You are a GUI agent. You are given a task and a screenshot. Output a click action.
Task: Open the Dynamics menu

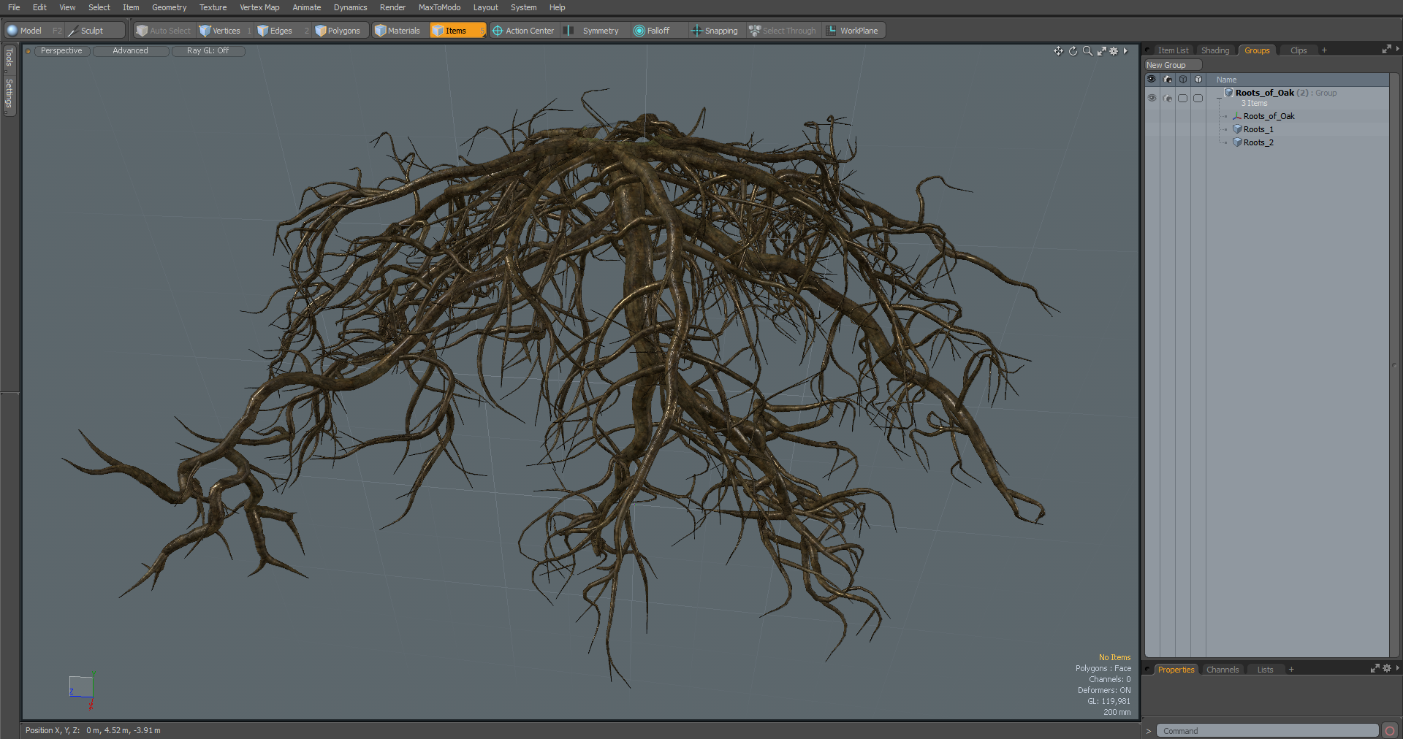pyautogui.click(x=350, y=7)
